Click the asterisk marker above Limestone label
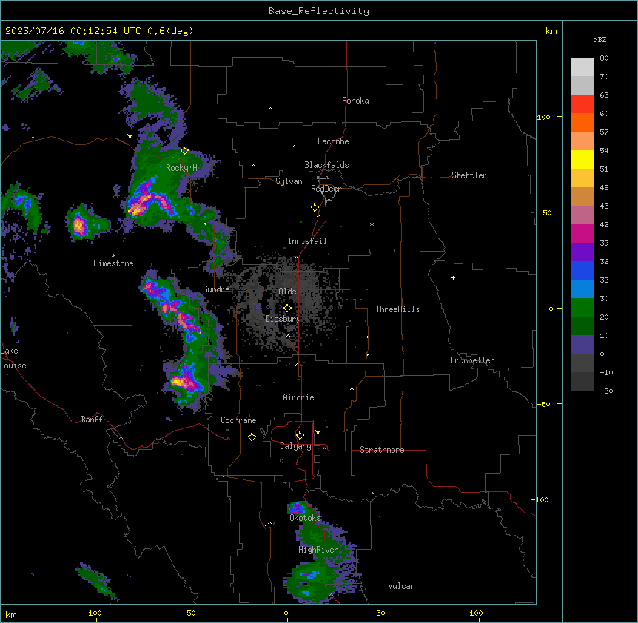638x623 pixels. tap(113, 256)
